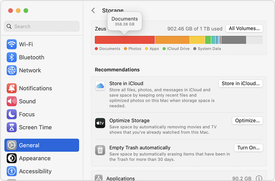275x181 pixels.
Task: Turn on Empty Trash automatically
Action: [248, 148]
